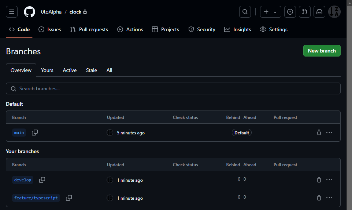Click '1 minute ago' in feature/typescript row

pyautogui.click(x=130, y=198)
